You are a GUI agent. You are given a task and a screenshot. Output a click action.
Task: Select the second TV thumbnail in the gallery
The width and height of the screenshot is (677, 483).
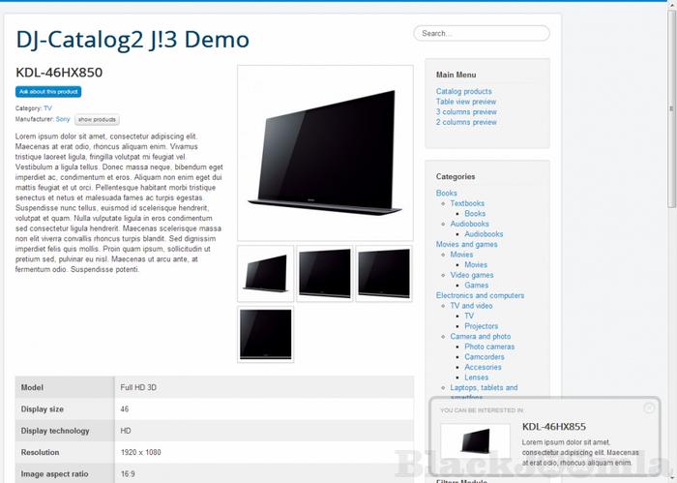(325, 273)
